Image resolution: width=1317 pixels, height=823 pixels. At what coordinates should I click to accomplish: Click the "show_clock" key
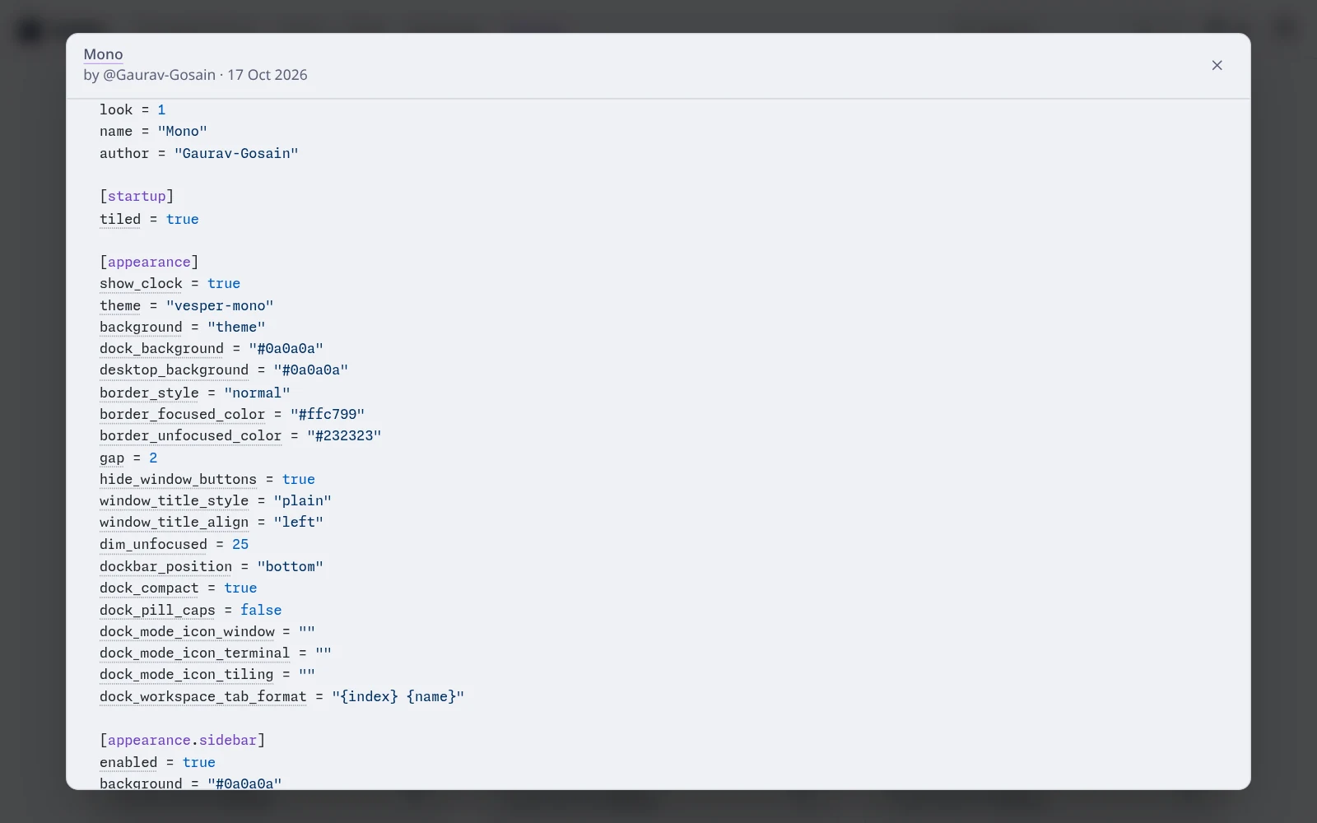[x=141, y=283]
